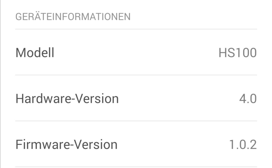Image resolution: width=272 pixels, height=168 pixels.
Task: Tap the Modell label
Action: pos(35,53)
